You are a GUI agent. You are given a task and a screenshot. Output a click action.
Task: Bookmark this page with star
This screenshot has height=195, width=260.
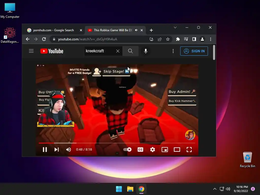(168, 39)
